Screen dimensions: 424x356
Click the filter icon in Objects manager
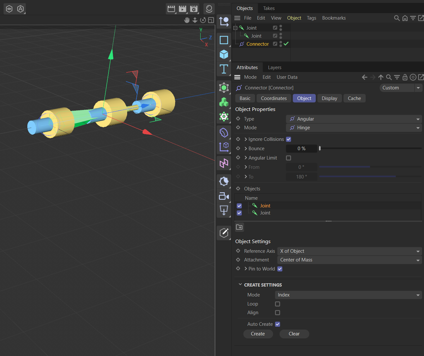tap(413, 18)
